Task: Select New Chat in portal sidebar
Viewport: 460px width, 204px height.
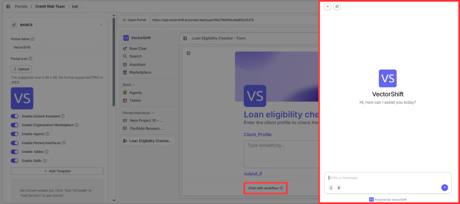Action: (x=135, y=49)
